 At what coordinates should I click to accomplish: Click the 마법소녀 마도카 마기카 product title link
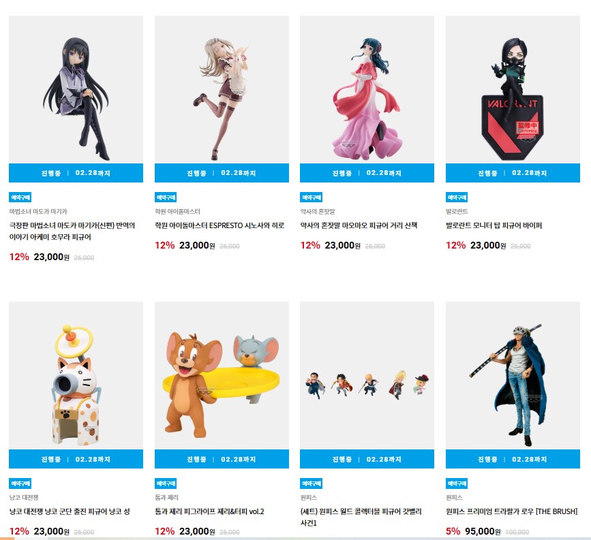pyautogui.click(x=72, y=232)
